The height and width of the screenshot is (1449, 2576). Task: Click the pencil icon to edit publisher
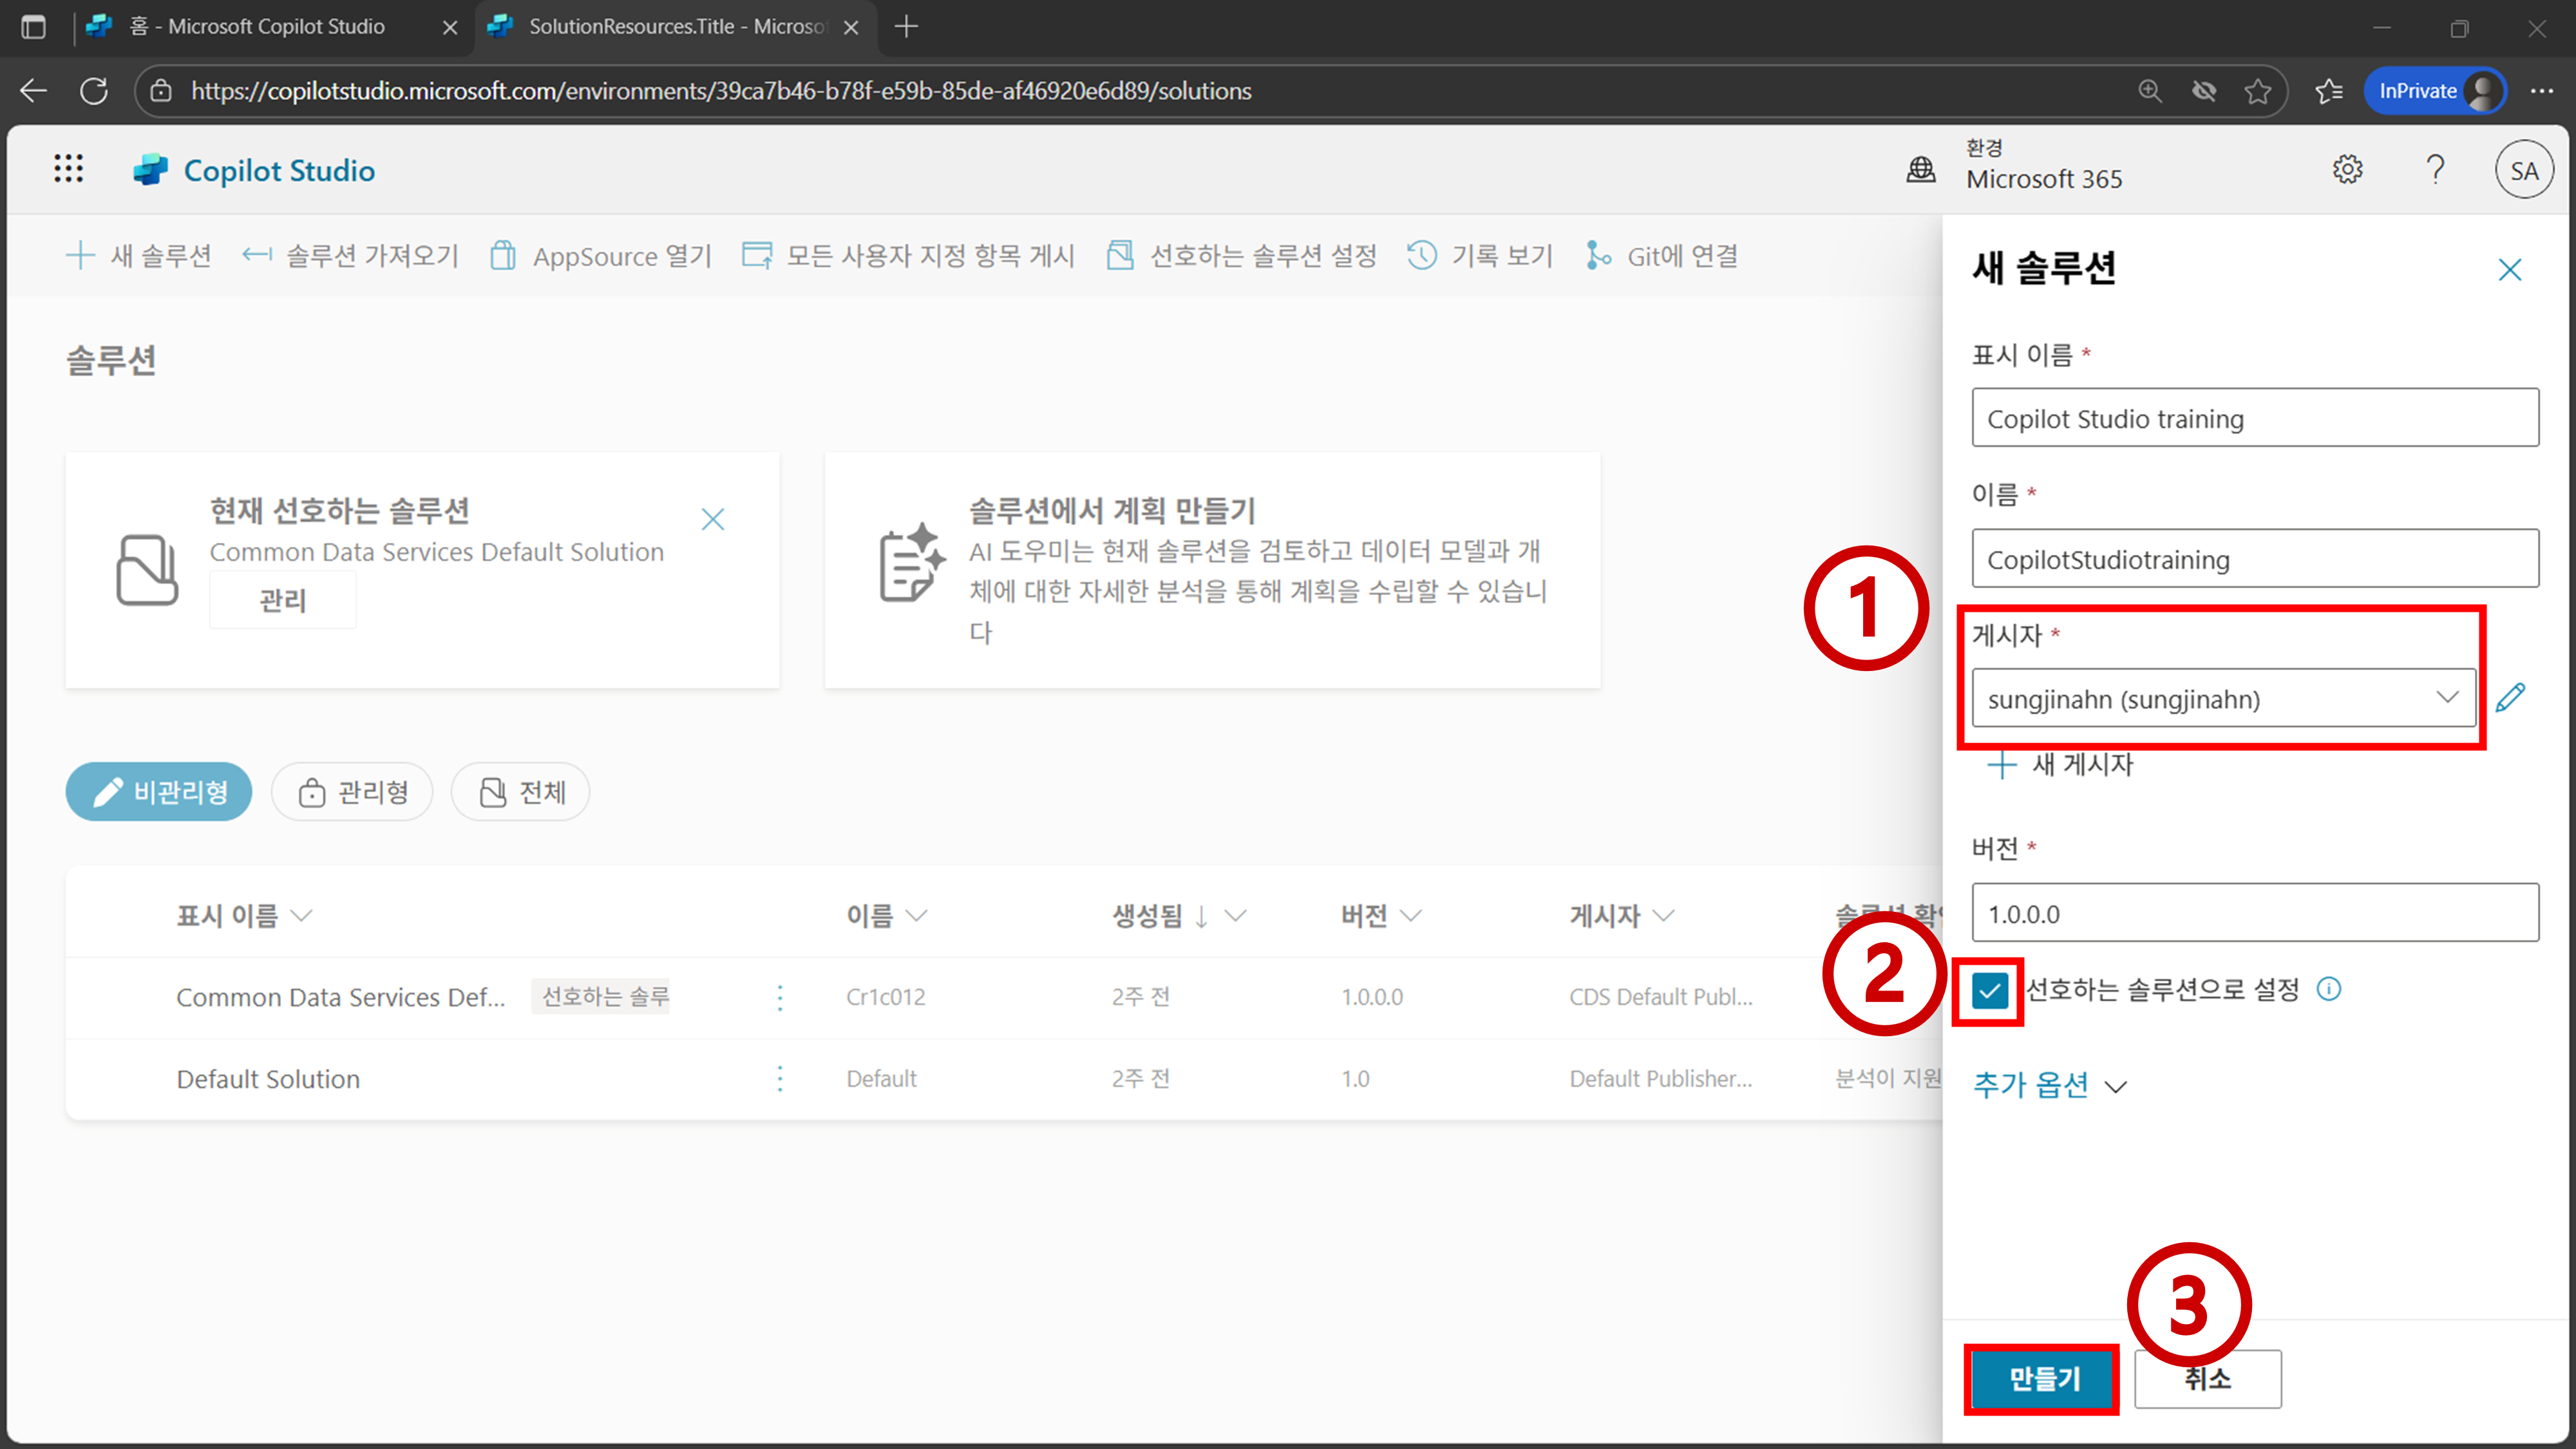2510,698
